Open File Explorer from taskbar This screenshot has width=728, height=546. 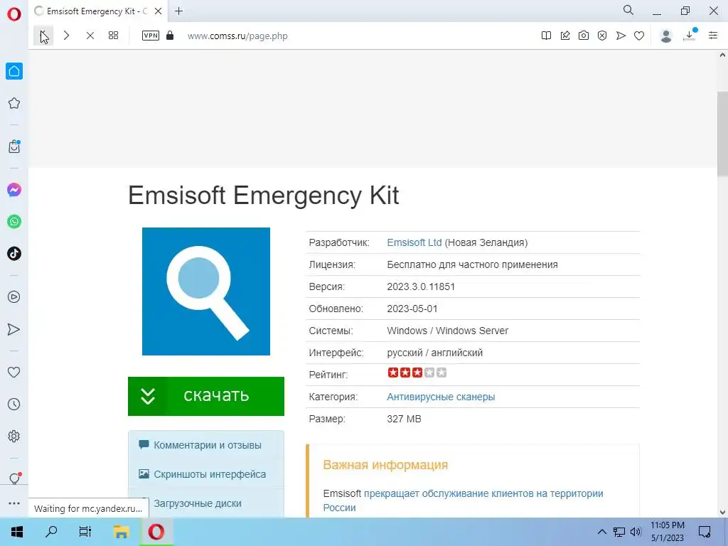[x=121, y=532]
